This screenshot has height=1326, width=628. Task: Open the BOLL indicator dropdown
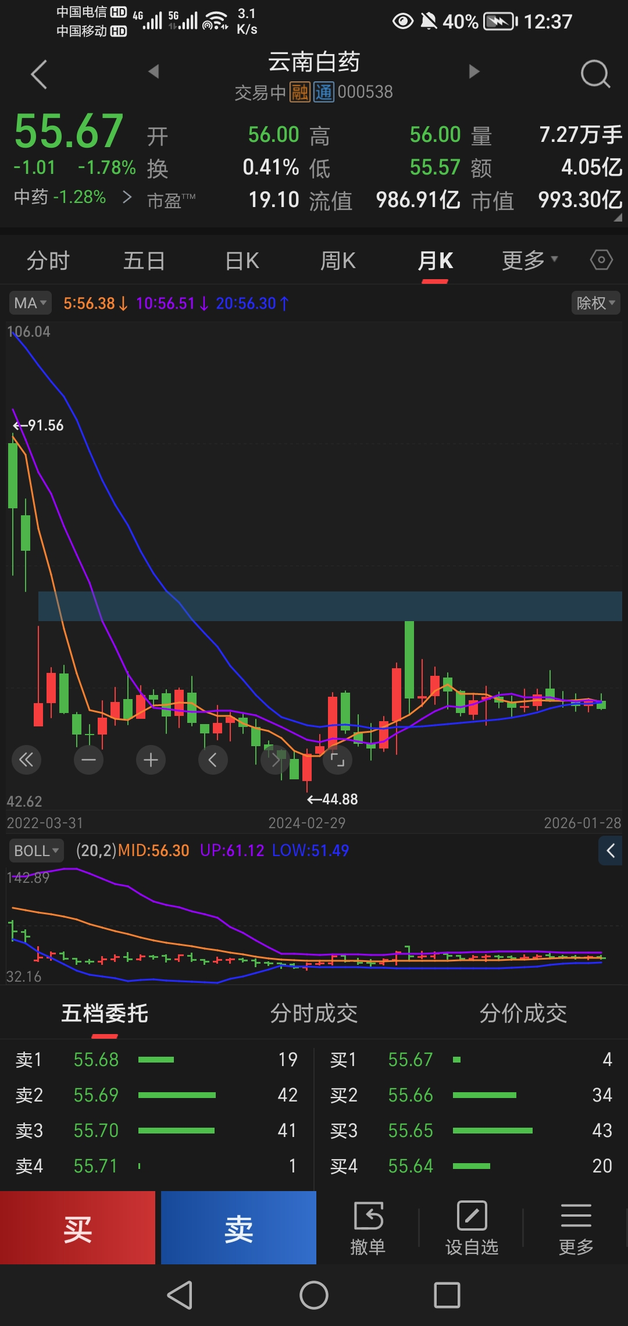[37, 851]
